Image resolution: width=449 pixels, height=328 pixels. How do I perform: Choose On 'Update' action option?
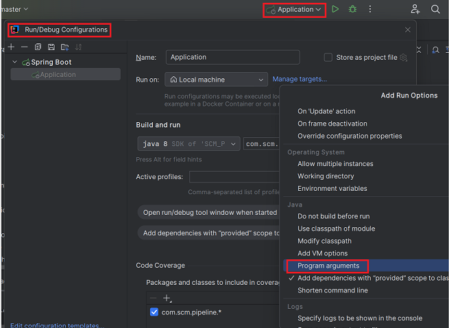point(326,111)
